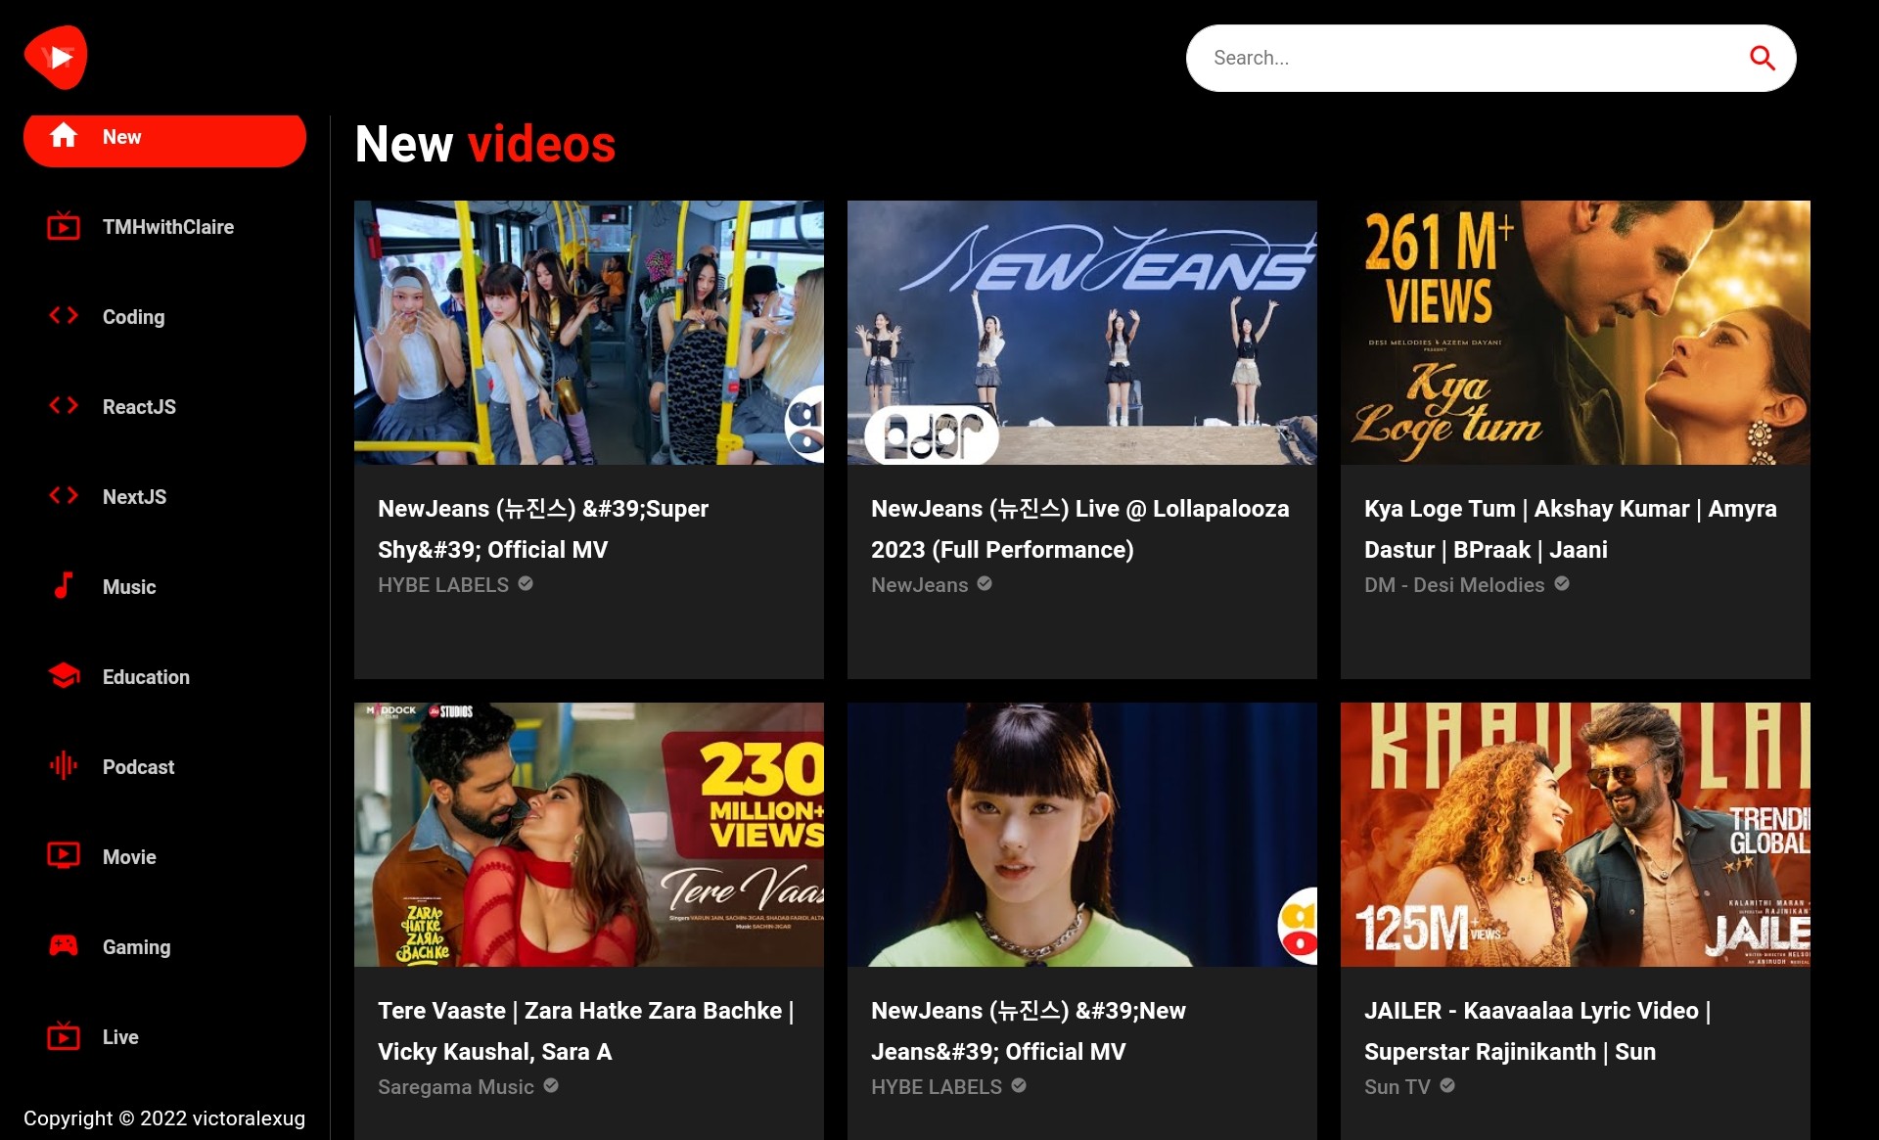The height and width of the screenshot is (1140, 1879).
Task: Click the TV icon beside TMHwithClaire
Action: [x=64, y=226]
